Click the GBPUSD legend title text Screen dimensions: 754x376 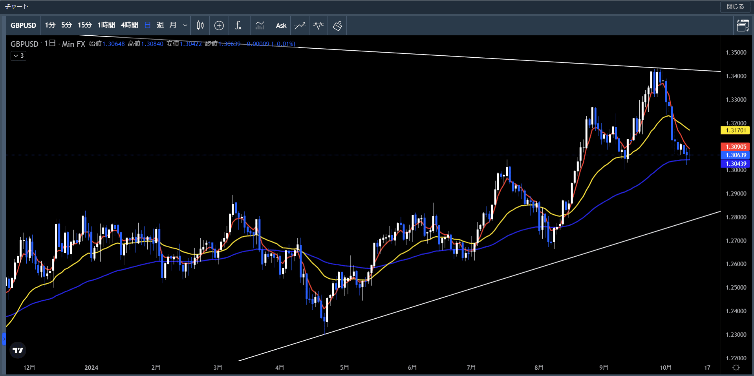click(24, 44)
